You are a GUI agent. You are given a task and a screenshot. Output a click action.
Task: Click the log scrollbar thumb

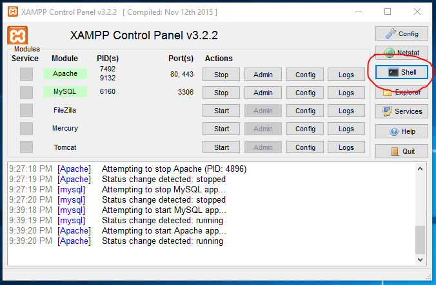point(420,240)
